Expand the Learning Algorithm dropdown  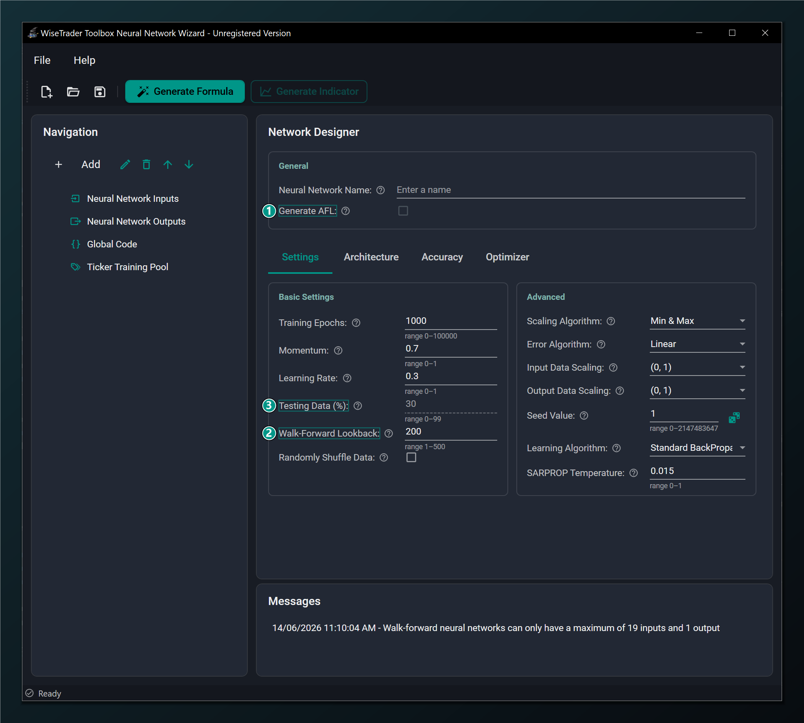pos(697,448)
